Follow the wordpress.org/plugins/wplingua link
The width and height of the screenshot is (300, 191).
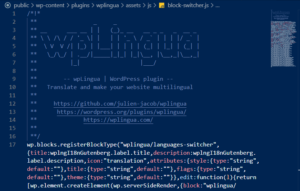coord(122,112)
